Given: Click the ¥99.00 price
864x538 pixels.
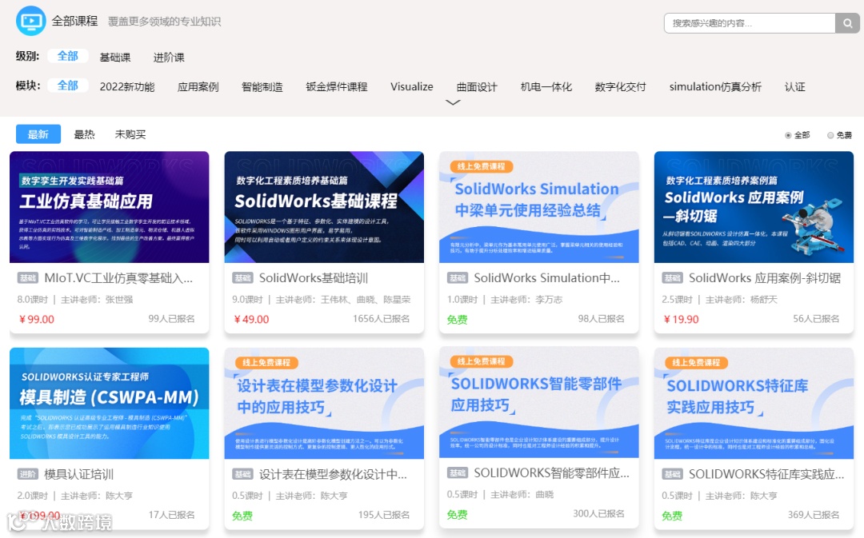Looking at the screenshot, I should click(x=36, y=320).
